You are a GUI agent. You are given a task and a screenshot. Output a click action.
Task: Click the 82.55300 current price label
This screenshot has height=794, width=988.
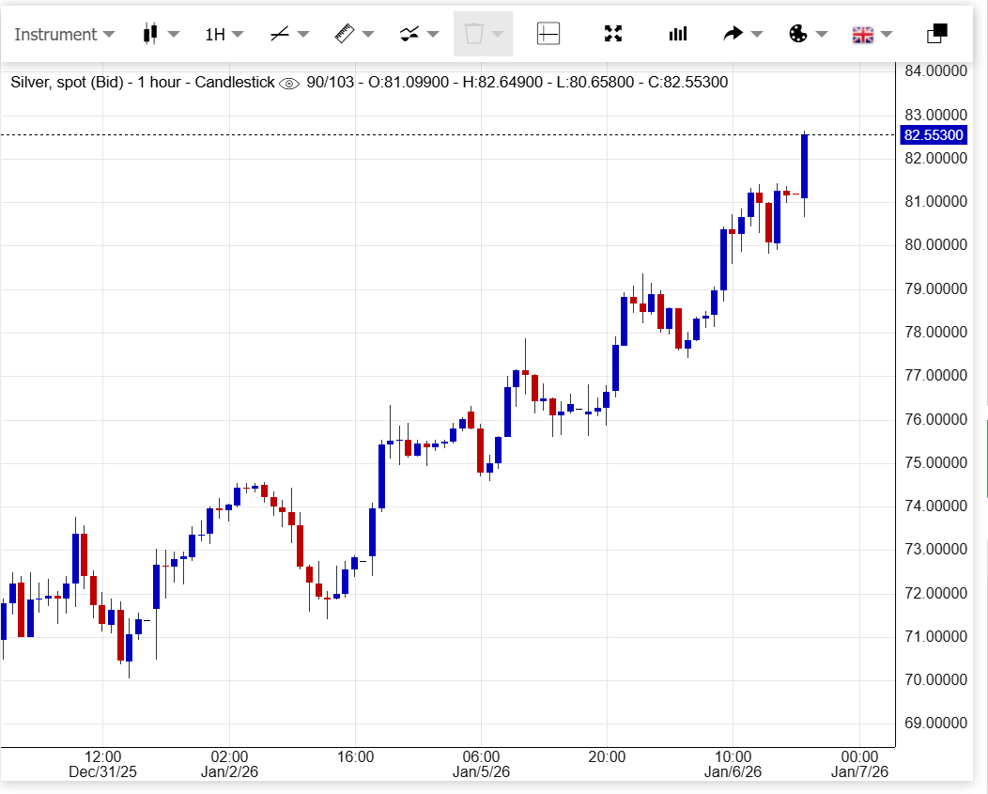point(933,135)
